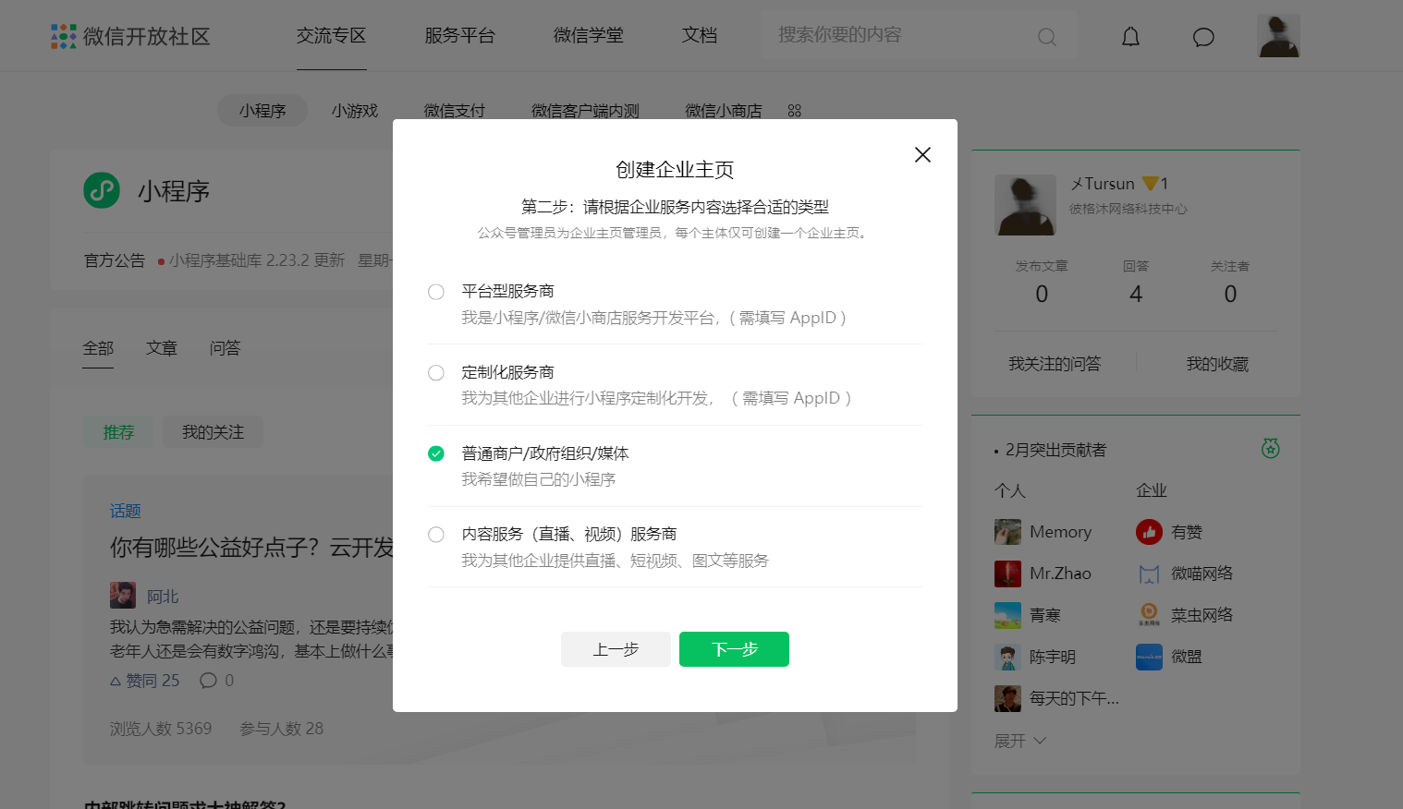Open 我关注的问答 link
Viewport: 1403px width, 809px height.
tap(1055, 364)
